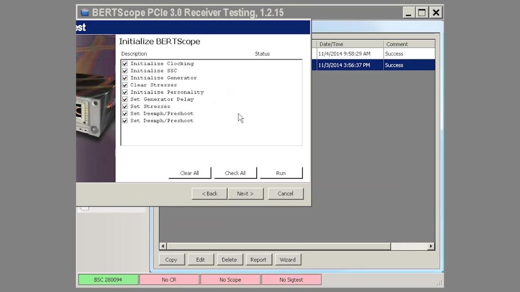This screenshot has height=292, width=520.
Task: Uncheck the Clear Stresses checkbox
Action: pyautogui.click(x=125, y=85)
